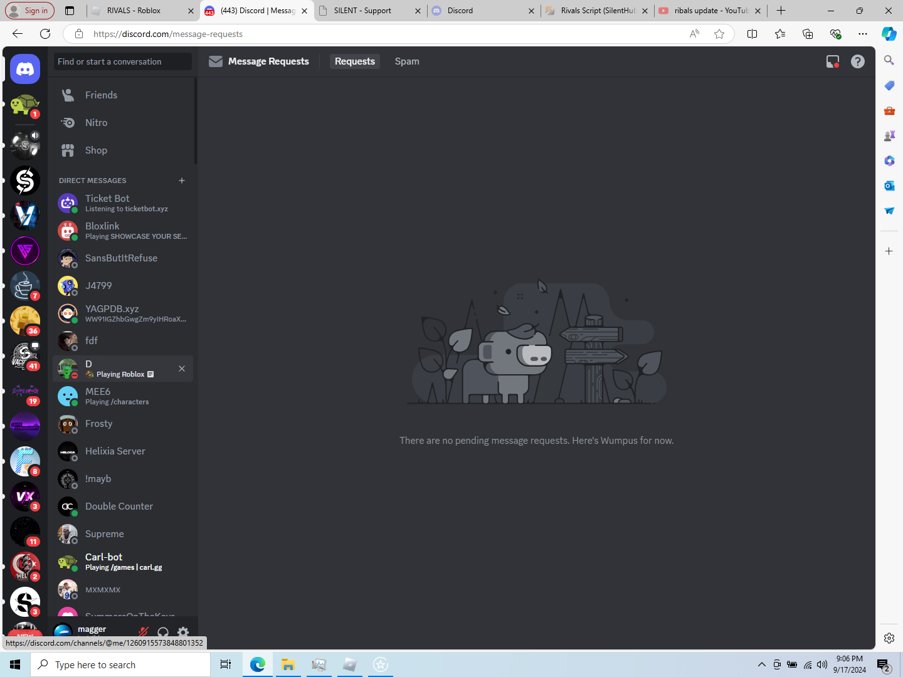Open Browser essentials heart icon
This screenshot has width=903, height=677.
(x=835, y=34)
